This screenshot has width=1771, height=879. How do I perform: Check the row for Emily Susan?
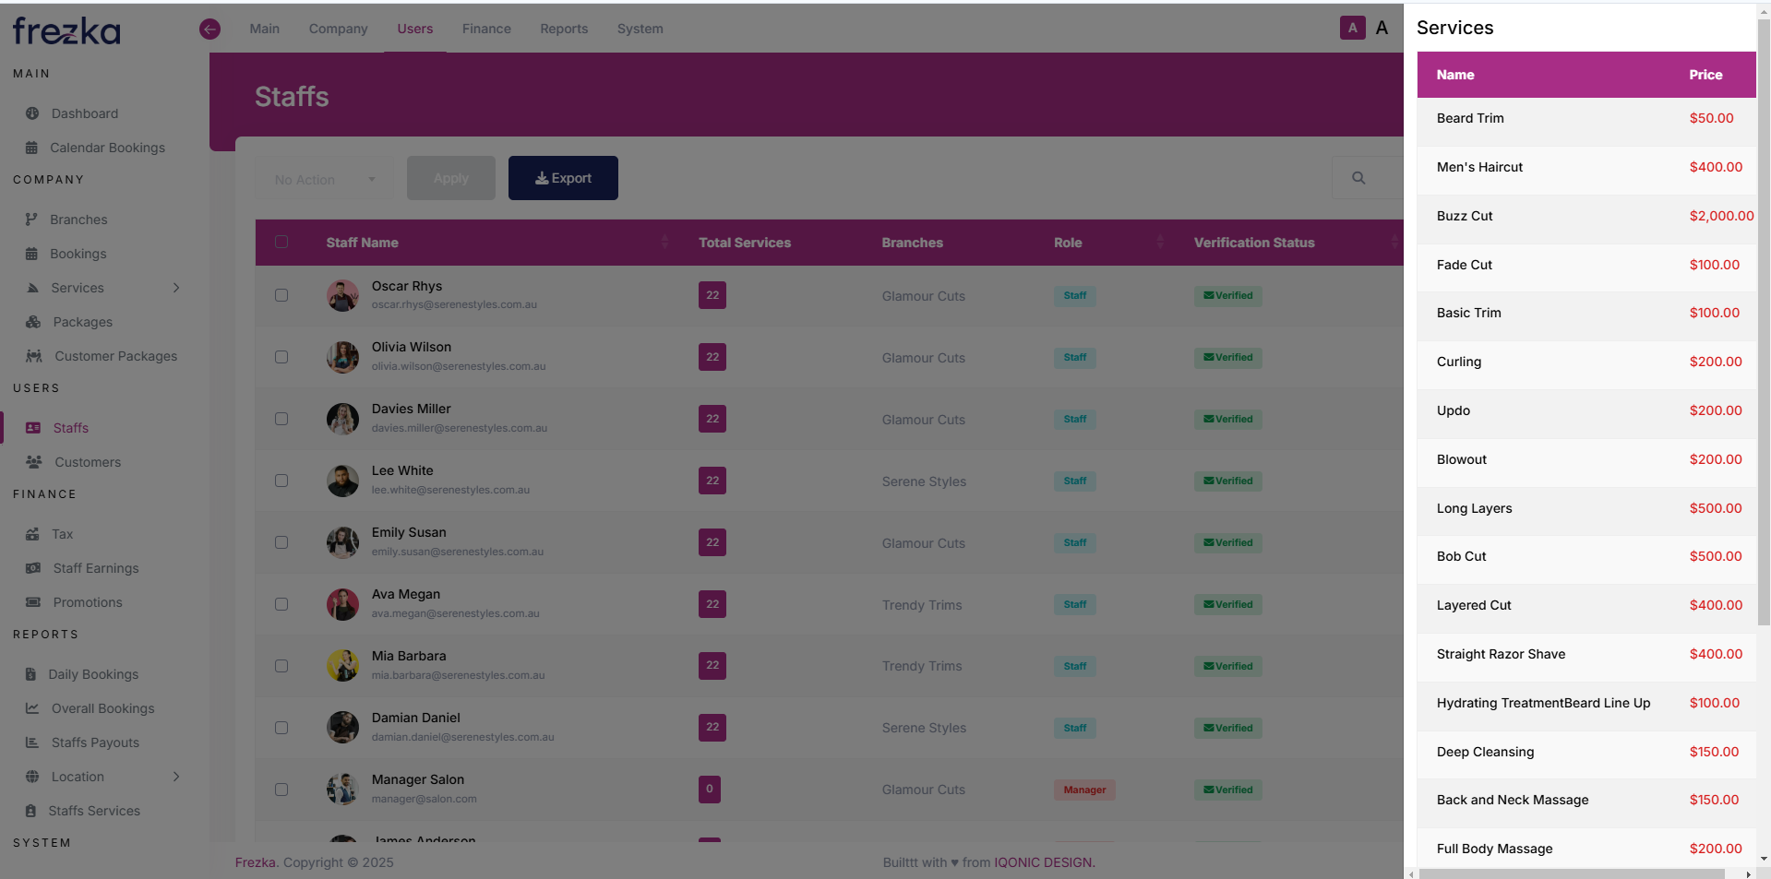tap(281, 542)
